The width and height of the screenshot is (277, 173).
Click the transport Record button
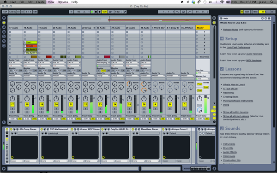99,12
